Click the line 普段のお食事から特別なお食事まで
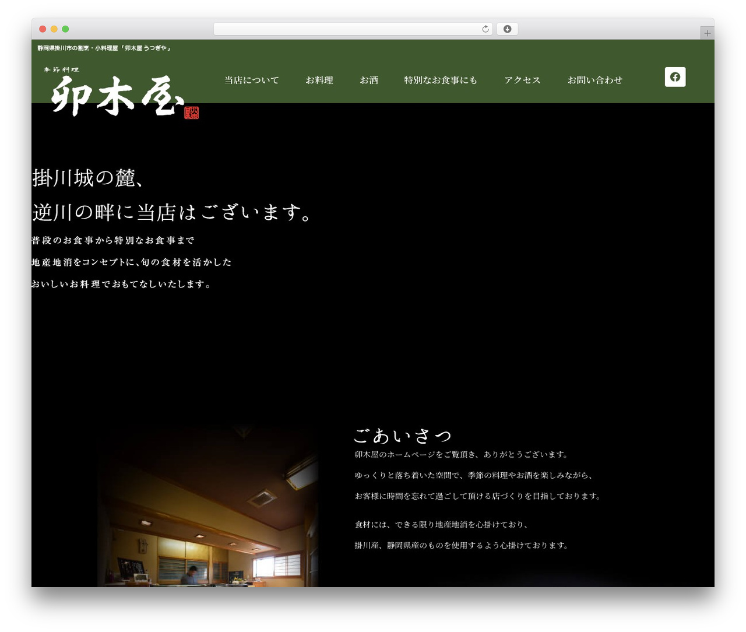The width and height of the screenshot is (746, 632). pyautogui.click(x=113, y=240)
